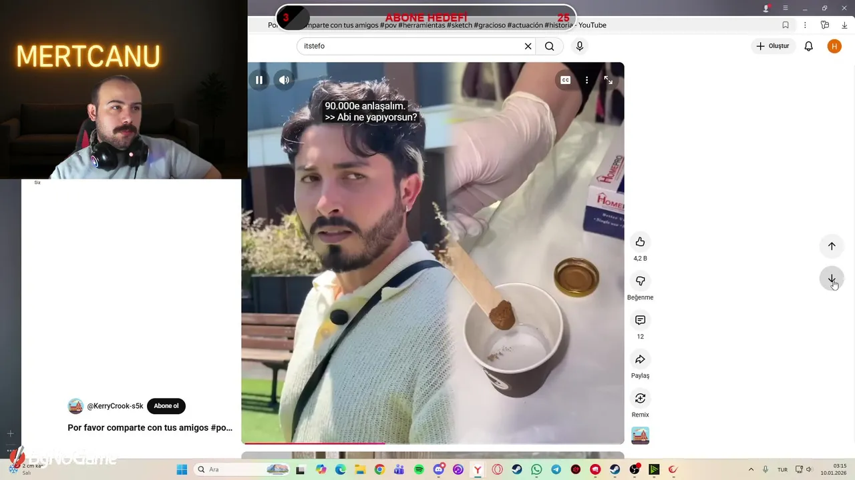Open Discord from the taskbar
855x480 pixels.
[x=439, y=469]
